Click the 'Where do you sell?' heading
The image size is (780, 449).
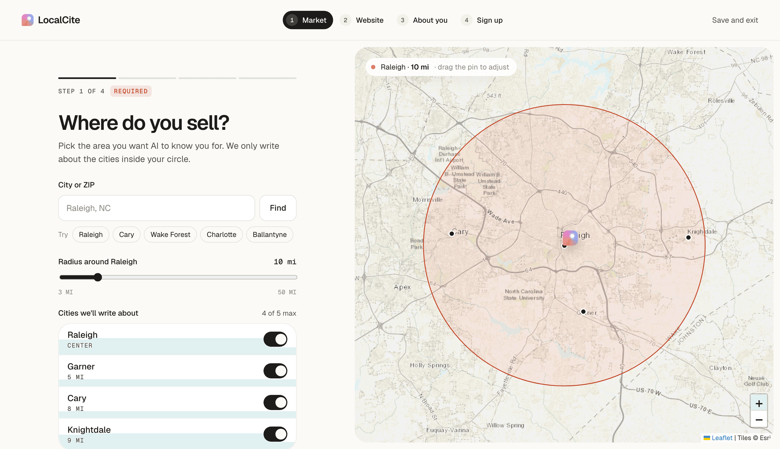click(x=144, y=123)
